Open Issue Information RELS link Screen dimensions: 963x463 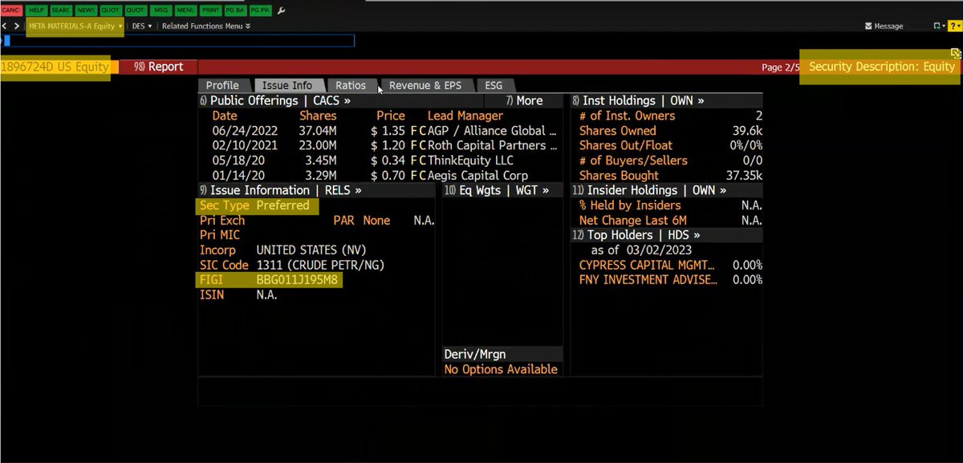[x=281, y=190]
